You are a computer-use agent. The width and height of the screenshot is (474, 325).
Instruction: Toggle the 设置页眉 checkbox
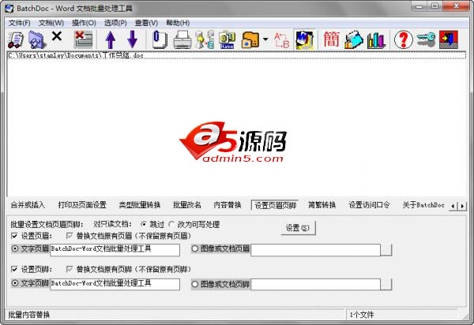coord(14,236)
